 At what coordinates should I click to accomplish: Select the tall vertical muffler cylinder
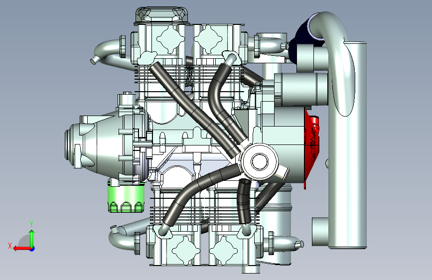pos(347,145)
